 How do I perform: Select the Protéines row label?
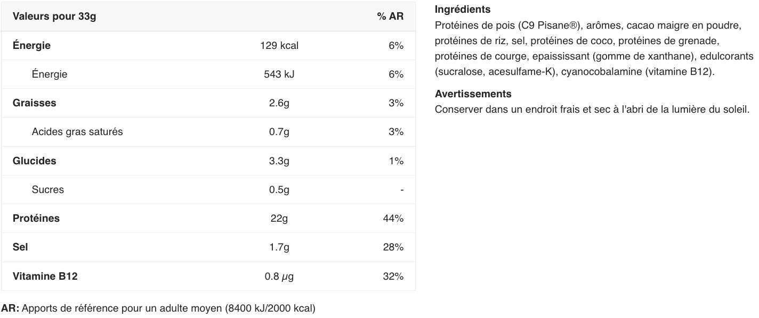(x=36, y=219)
